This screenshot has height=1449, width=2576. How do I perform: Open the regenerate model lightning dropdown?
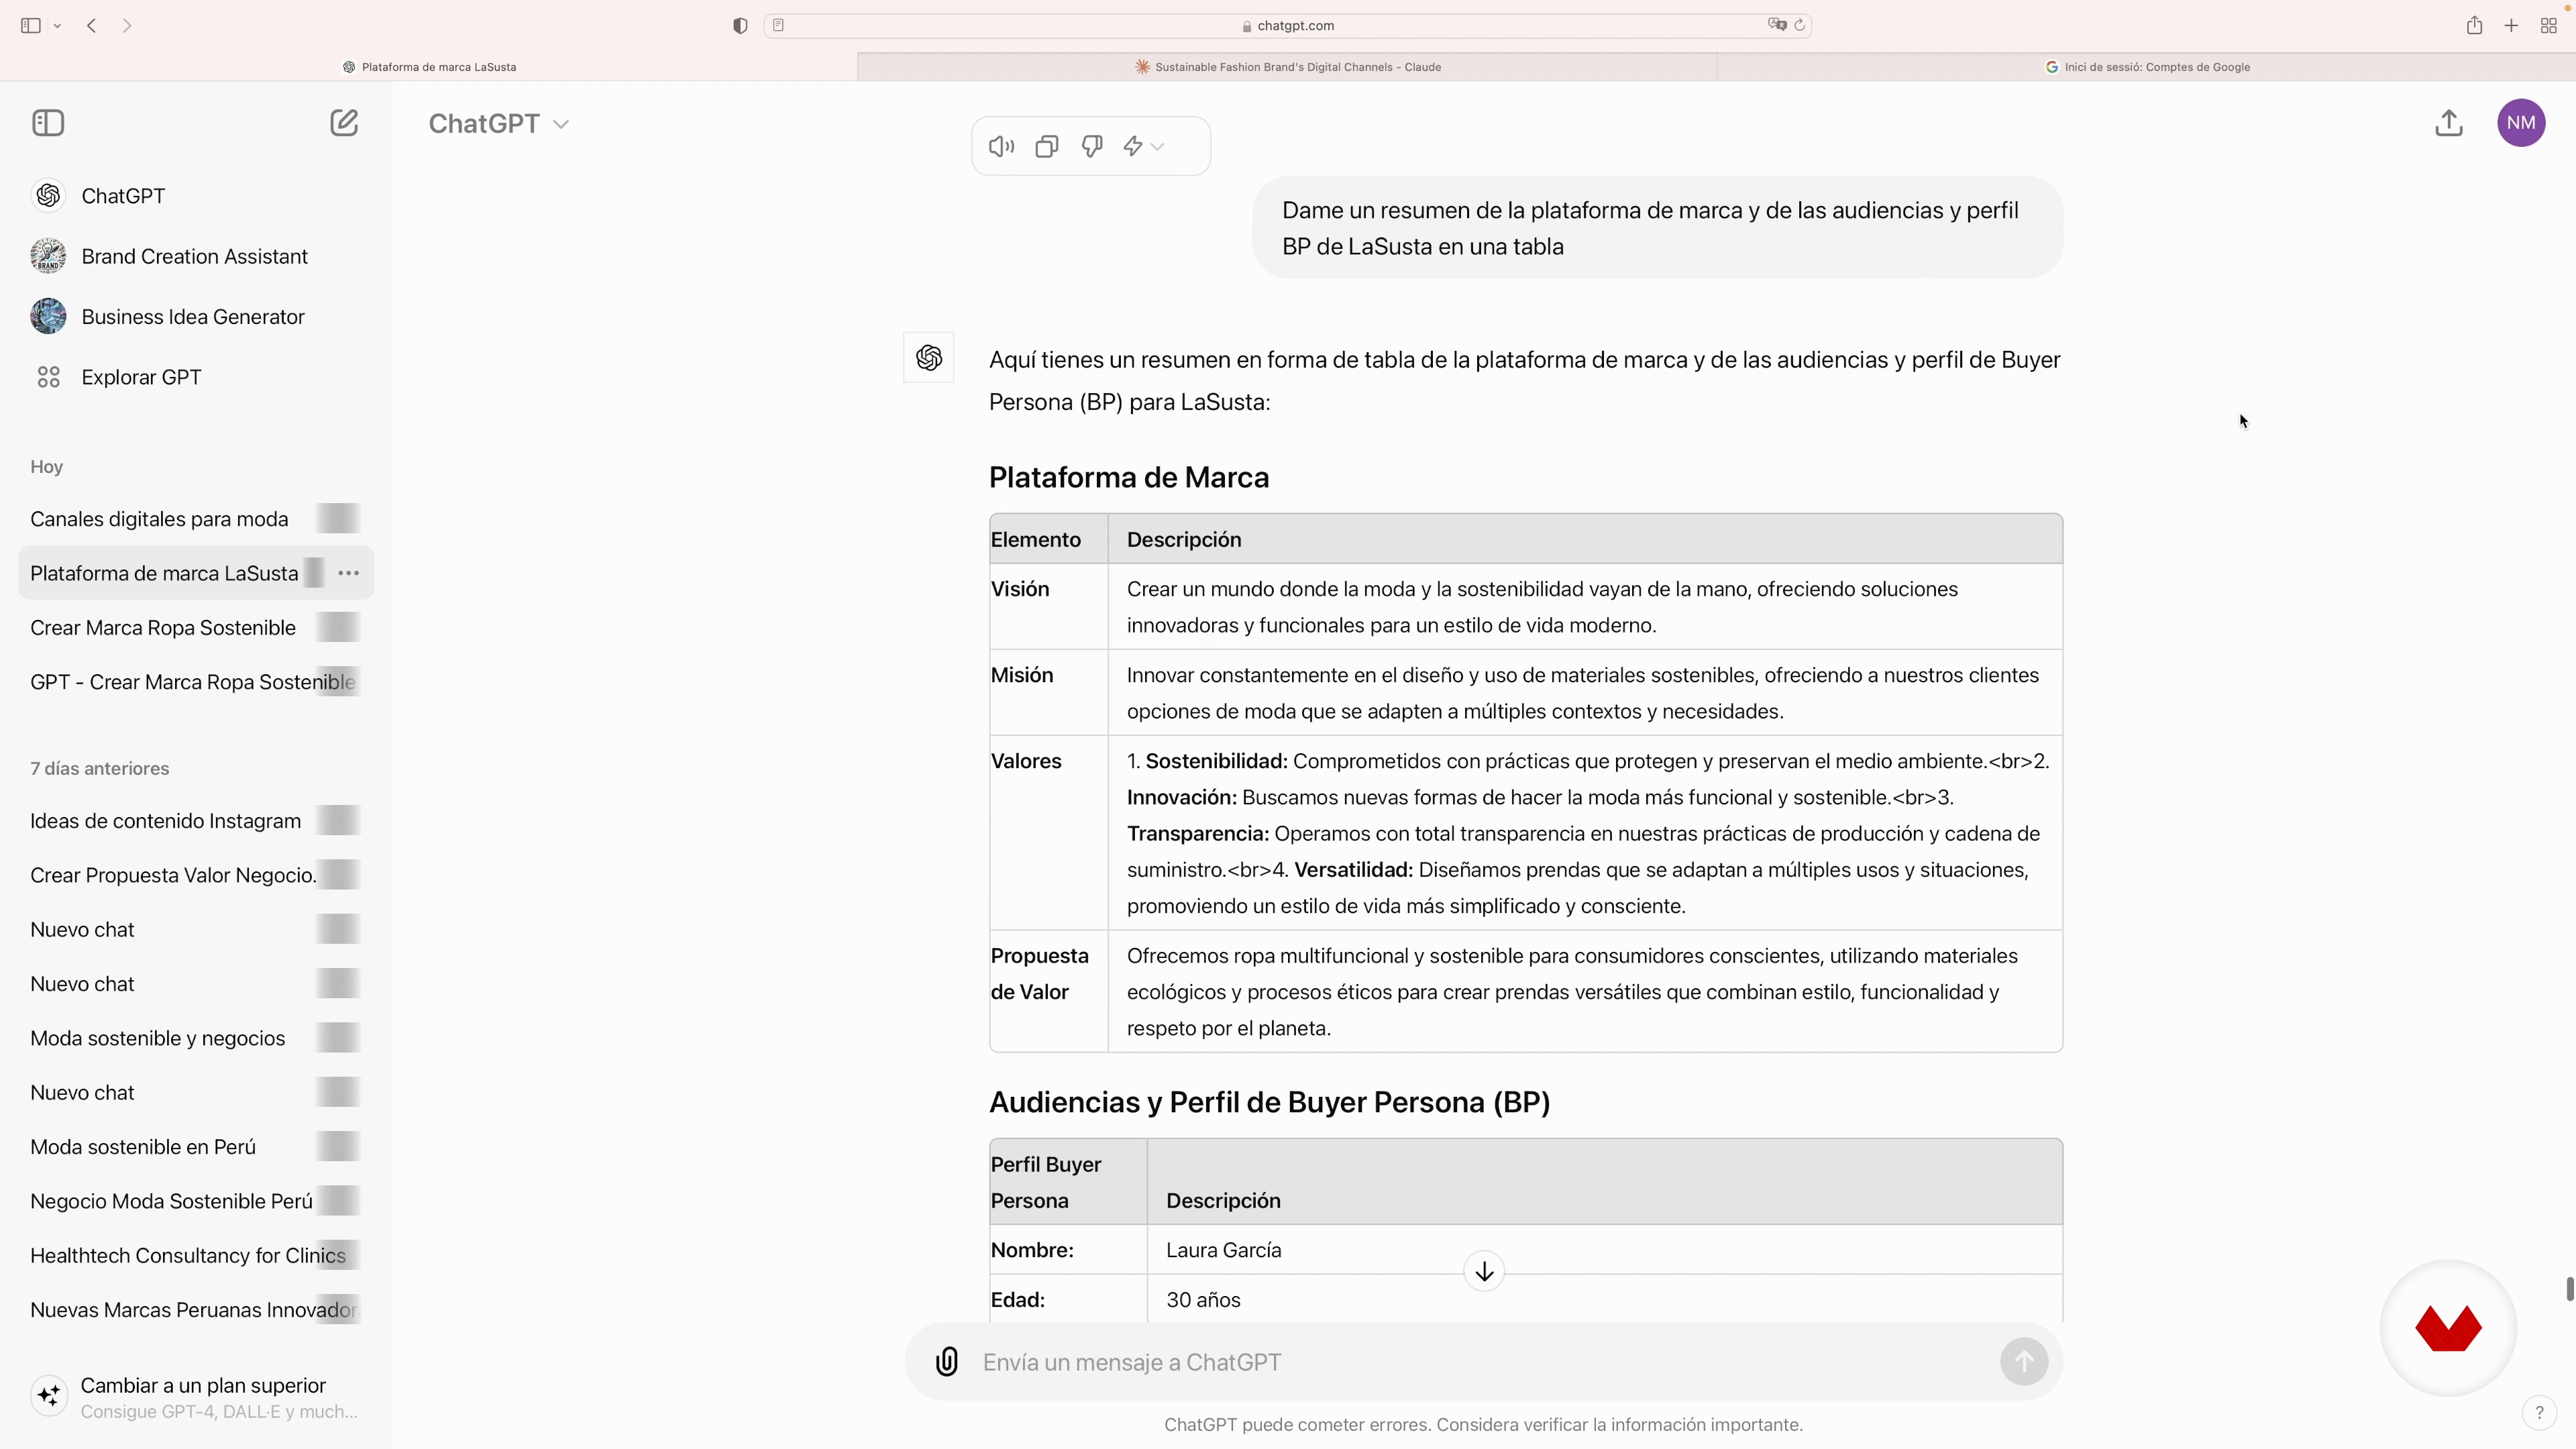1144,146
